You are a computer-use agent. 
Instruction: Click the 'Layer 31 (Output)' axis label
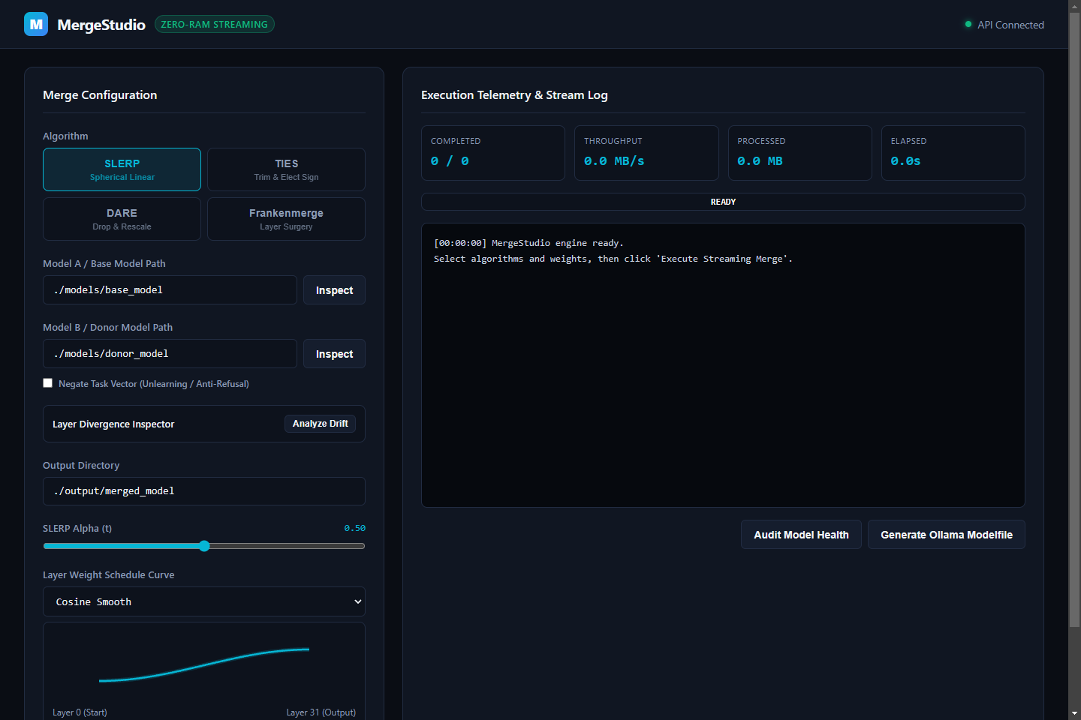tap(321, 712)
